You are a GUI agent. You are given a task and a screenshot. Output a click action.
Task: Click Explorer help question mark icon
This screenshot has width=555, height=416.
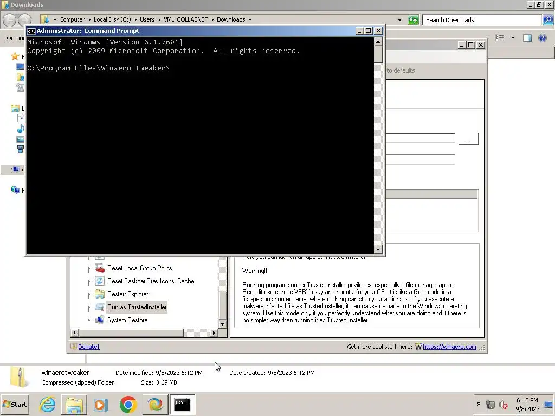(x=542, y=37)
